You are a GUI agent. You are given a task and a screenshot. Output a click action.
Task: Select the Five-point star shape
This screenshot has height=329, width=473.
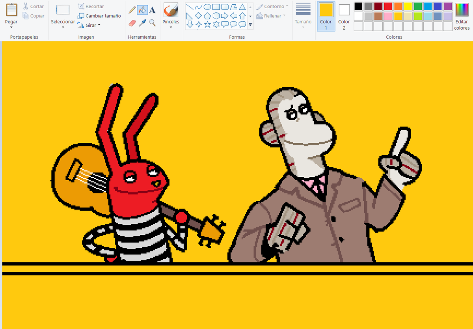tap(207, 24)
